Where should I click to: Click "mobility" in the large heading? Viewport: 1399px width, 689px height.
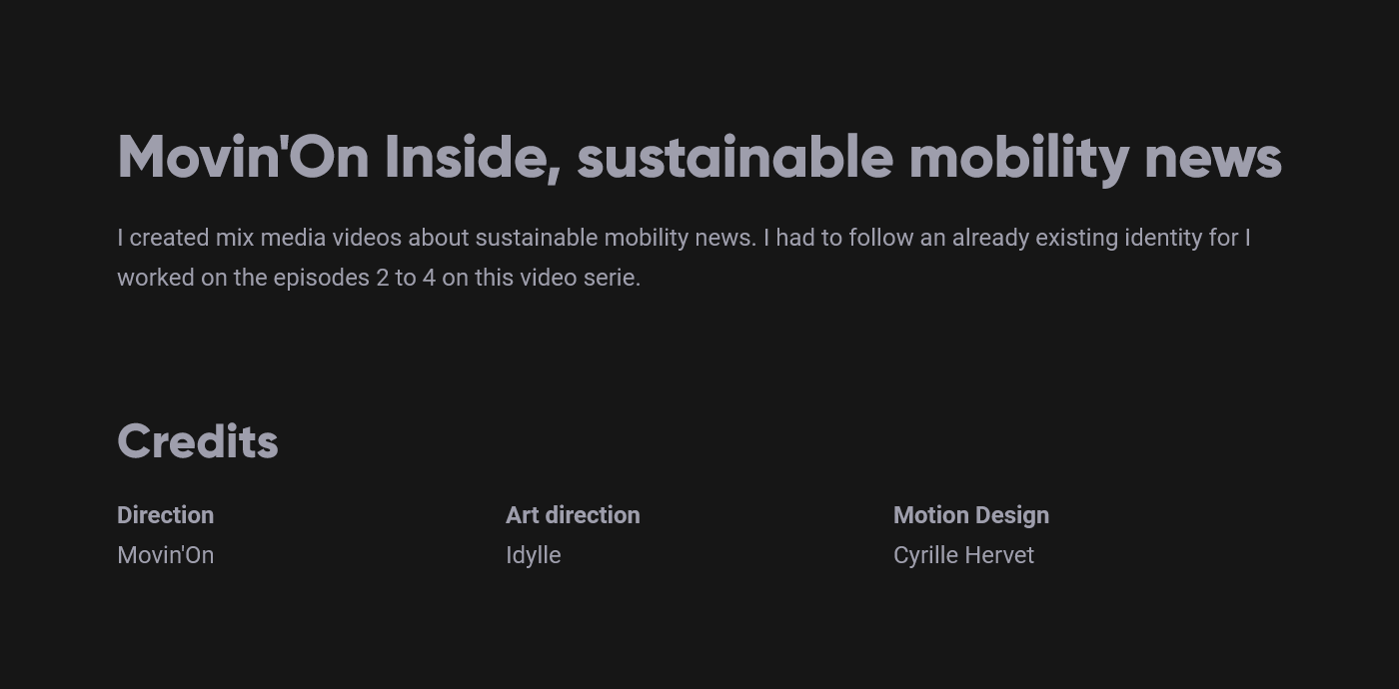pyautogui.click(x=1018, y=158)
